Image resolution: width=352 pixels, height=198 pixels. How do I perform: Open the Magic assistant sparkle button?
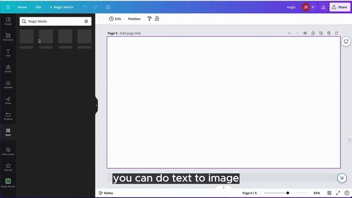tap(342, 178)
